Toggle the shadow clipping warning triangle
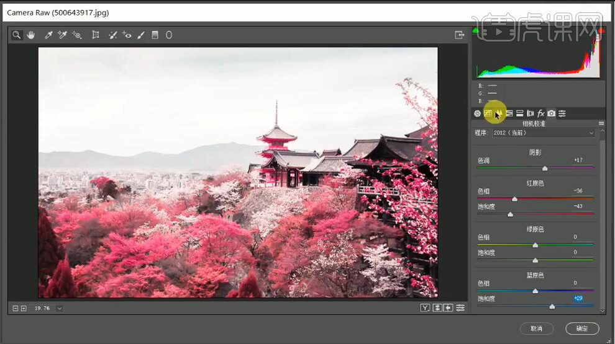 [476, 30]
